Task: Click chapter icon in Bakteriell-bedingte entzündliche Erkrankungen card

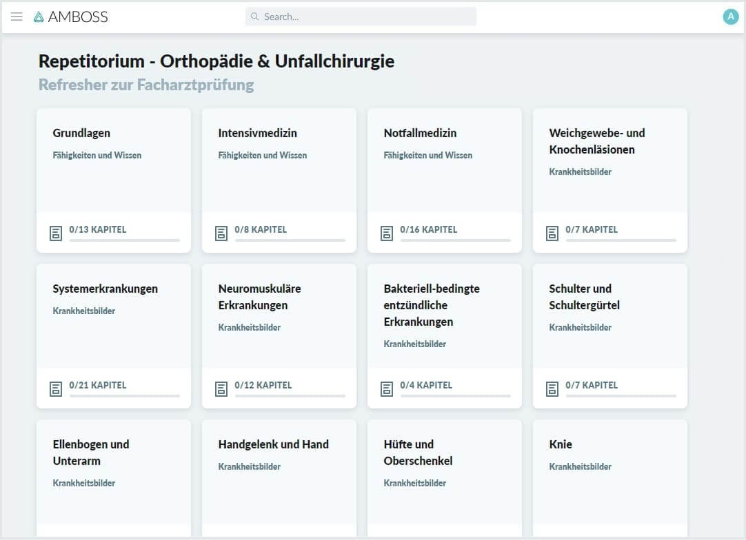Action: tap(387, 389)
